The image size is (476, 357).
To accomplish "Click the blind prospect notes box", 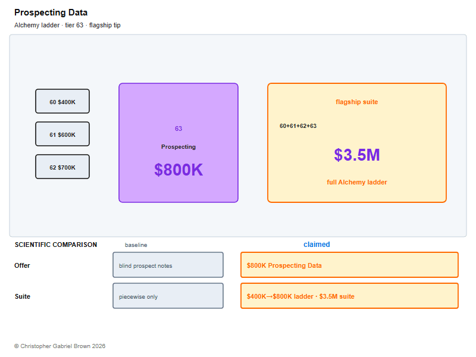I will (168, 265).
